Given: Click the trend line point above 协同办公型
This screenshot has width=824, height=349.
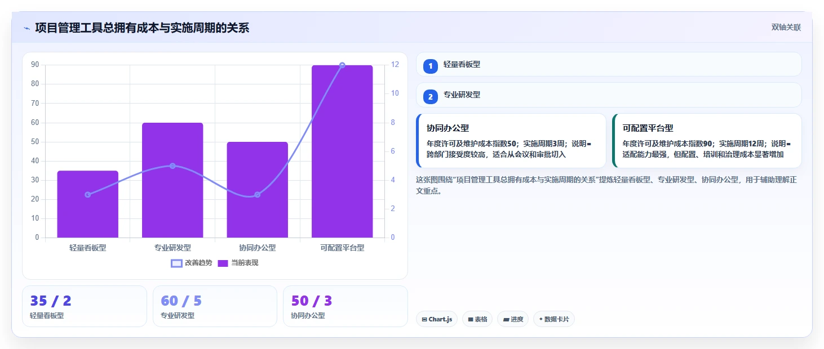Looking at the screenshot, I should [258, 194].
